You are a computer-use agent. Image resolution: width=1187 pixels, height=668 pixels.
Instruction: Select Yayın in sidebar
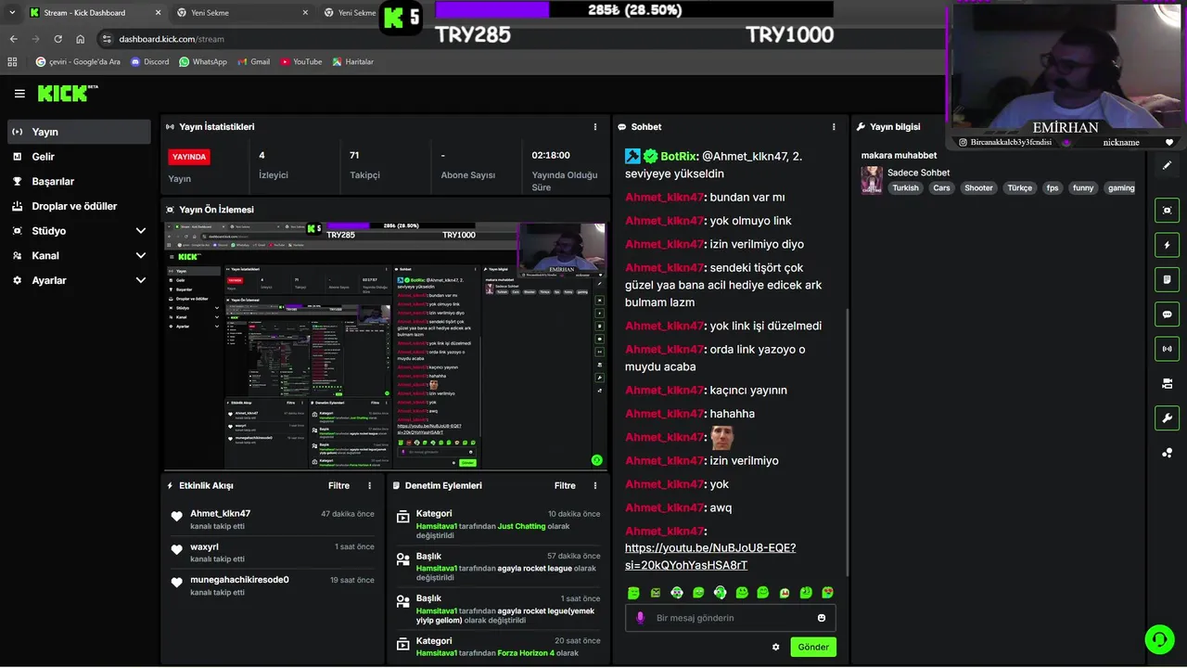coord(78,132)
